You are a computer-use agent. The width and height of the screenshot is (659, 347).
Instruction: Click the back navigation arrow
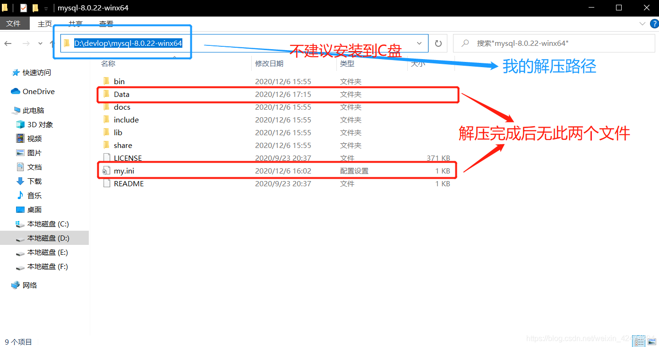tap(8, 43)
